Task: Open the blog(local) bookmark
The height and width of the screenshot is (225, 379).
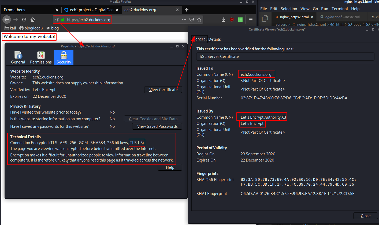Action: pos(31,28)
